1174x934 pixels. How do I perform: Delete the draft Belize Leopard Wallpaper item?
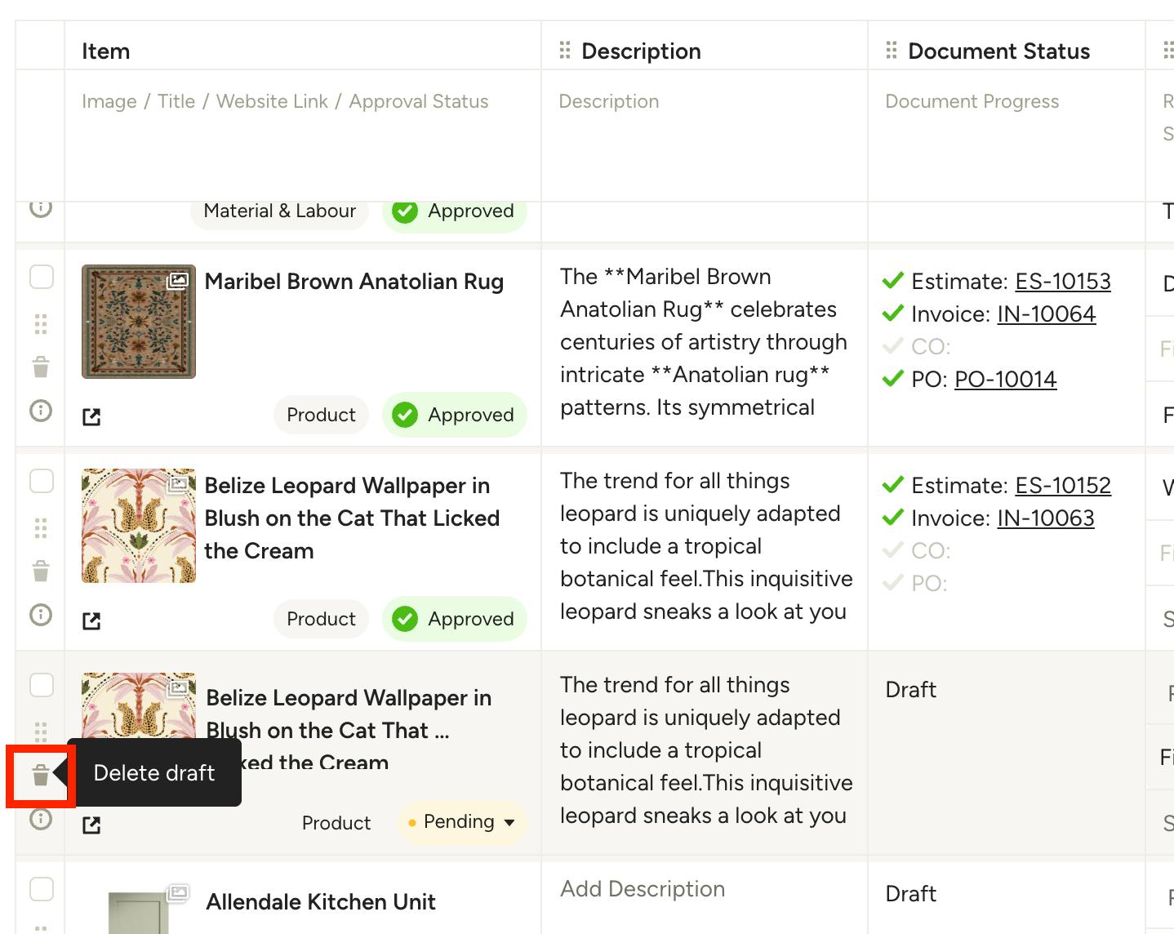point(41,775)
